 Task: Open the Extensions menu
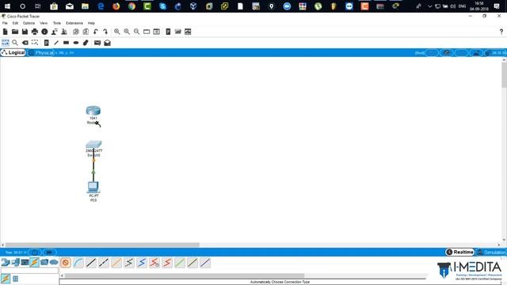[74, 23]
